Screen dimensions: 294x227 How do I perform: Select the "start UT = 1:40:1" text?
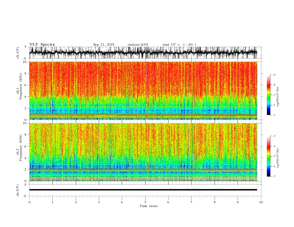tap(179, 45)
